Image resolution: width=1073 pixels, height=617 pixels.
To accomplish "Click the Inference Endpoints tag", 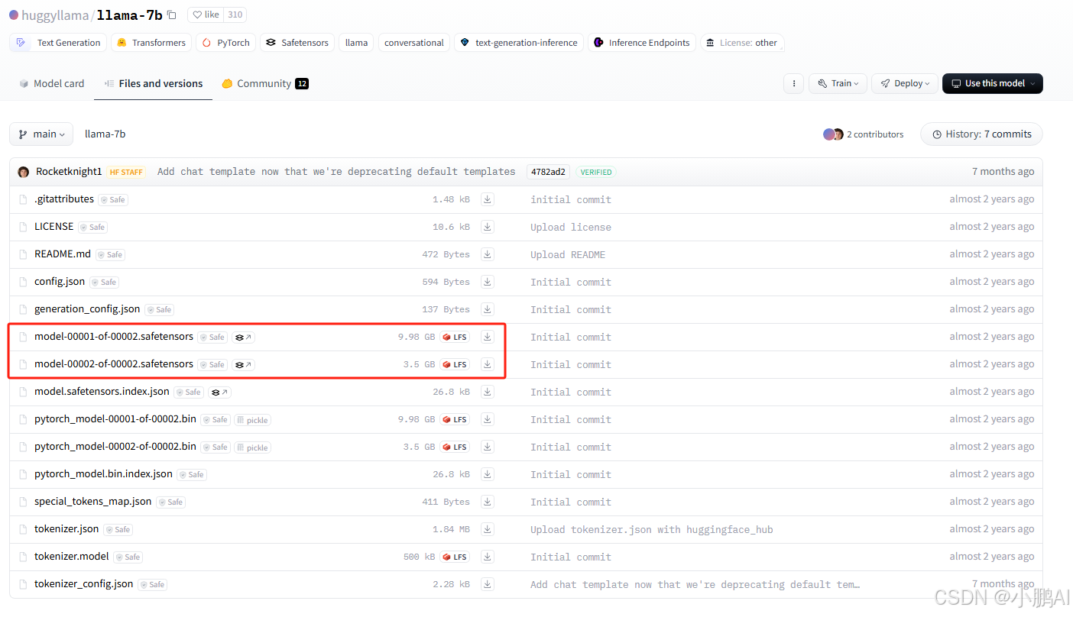I will point(641,43).
